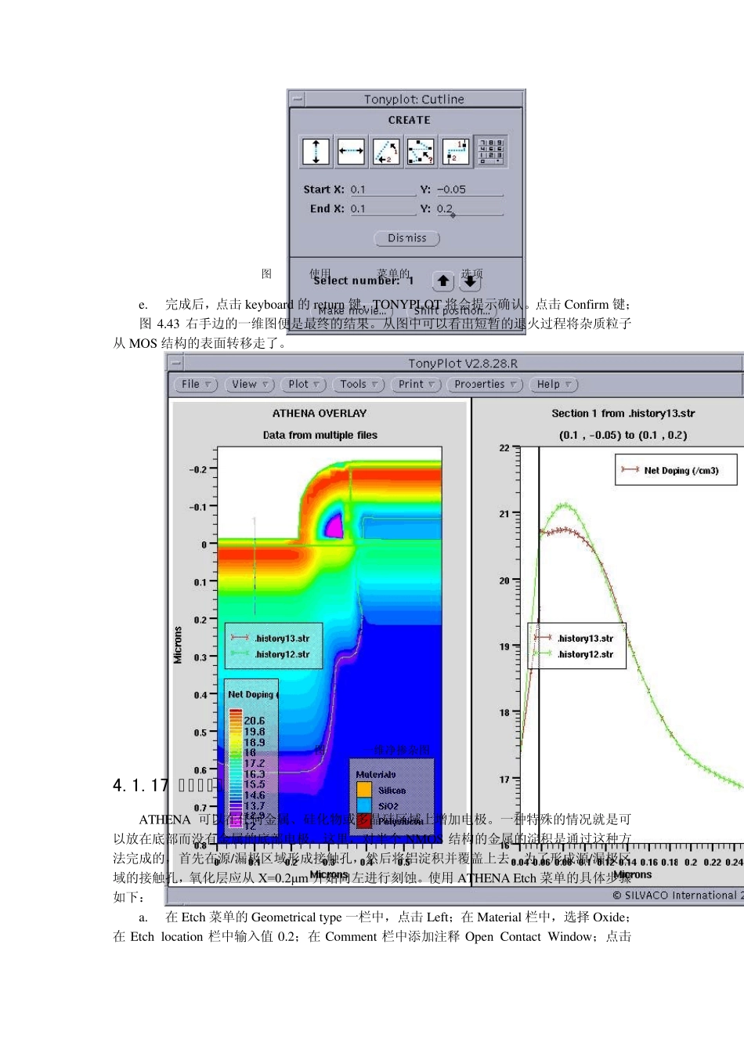
Task: Open the Print menu in TonyPlot
Action: (415, 385)
